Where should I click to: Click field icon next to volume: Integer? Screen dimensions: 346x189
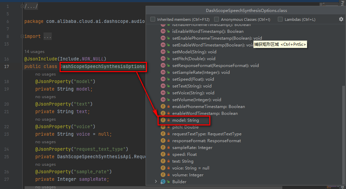pyautogui.click(x=163, y=175)
